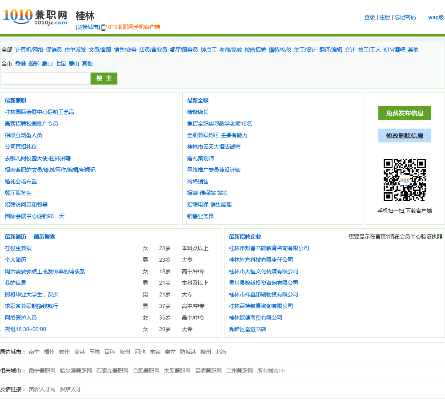Open 周六需要钟点工或发传单的请联系 resume

[45, 271]
